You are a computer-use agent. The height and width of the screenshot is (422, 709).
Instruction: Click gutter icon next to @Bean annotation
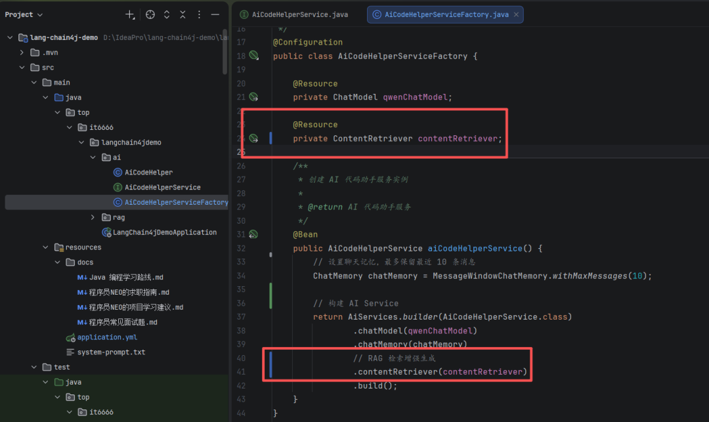(253, 234)
